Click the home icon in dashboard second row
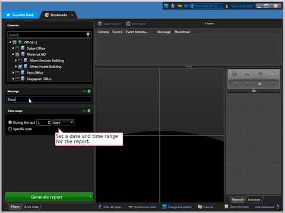This screenshot has width=285, height=213. 259,83
